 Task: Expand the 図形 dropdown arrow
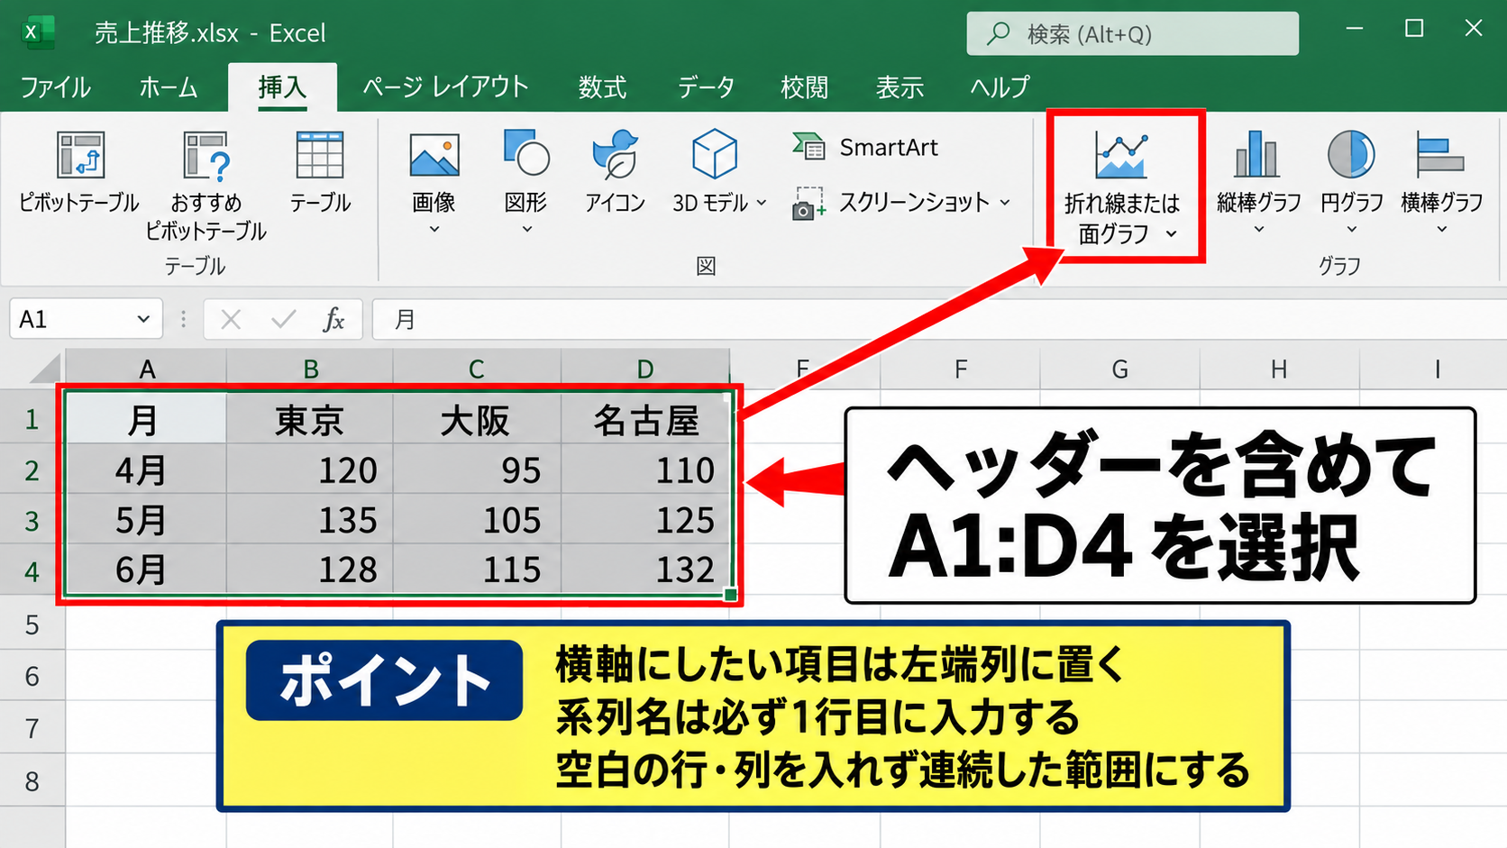(x=527, y=230)
